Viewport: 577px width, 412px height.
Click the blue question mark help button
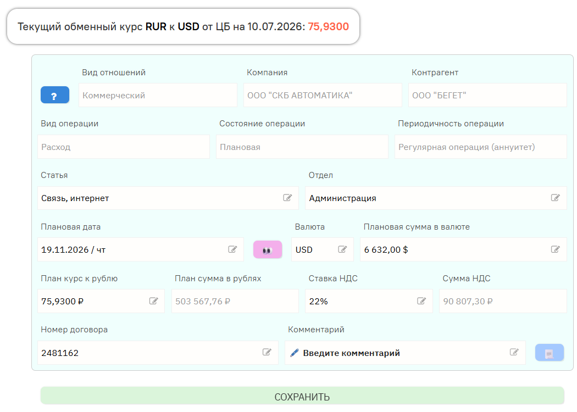click(55, 95)
